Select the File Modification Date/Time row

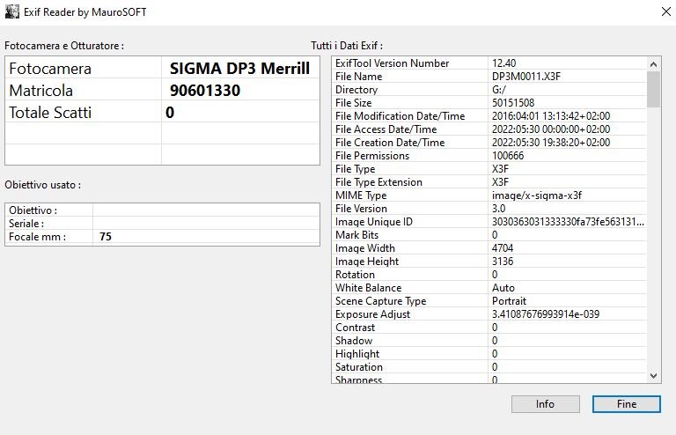[x=489, y=116]
